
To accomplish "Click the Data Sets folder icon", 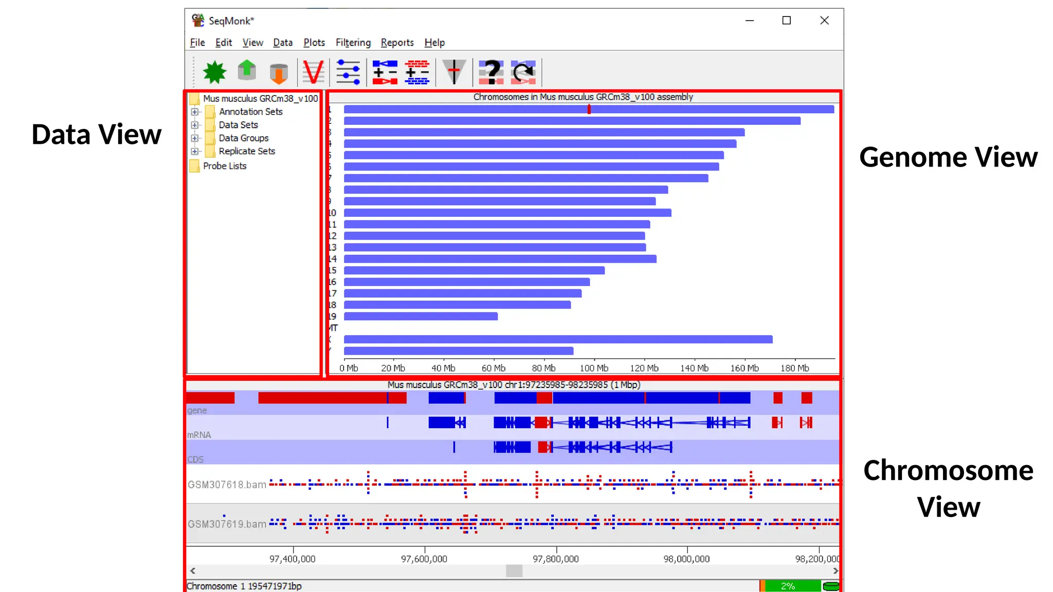I will 210,125.
